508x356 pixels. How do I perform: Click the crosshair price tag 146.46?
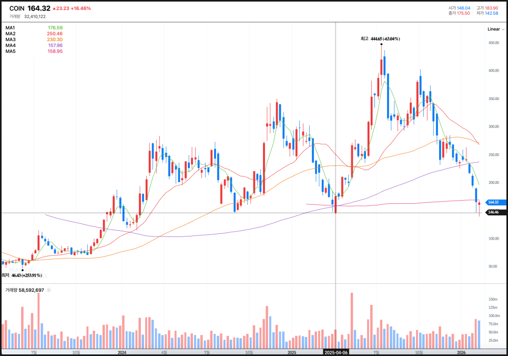[496, 212]
